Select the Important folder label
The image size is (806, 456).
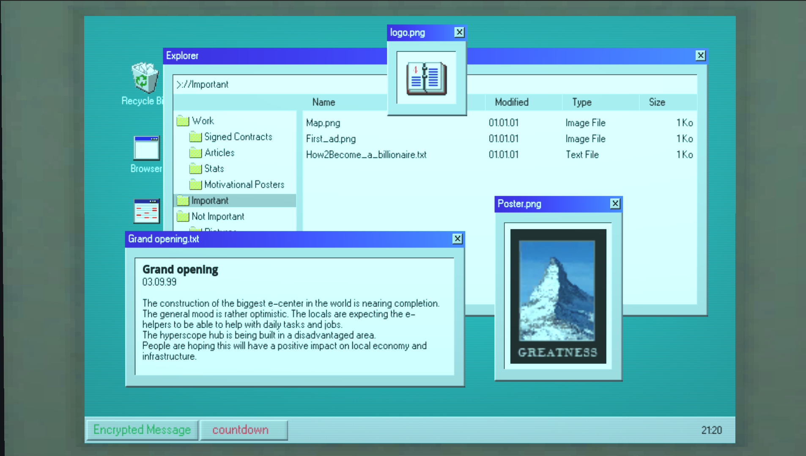[210, 200]
